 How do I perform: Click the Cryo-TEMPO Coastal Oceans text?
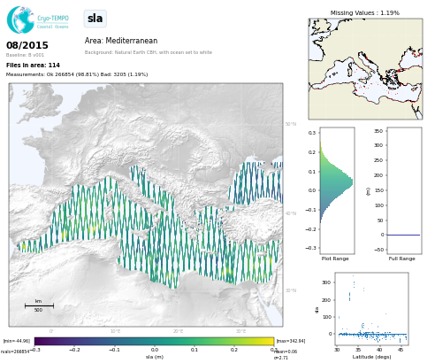tap(53, 22)
